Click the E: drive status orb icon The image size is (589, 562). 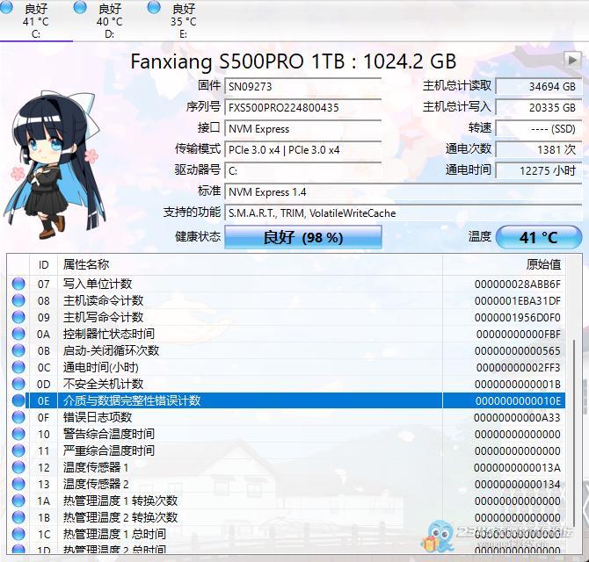(x=155, y=8)
